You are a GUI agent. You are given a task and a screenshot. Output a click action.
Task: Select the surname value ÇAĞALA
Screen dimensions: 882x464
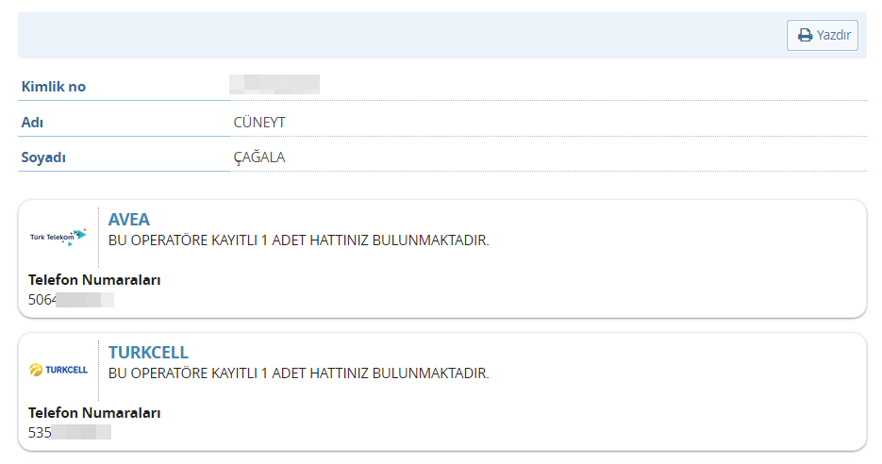tap(259, 157)
